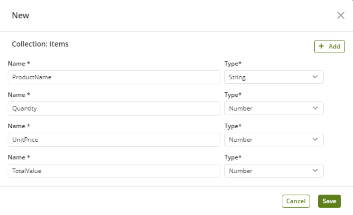Add a new field with Add button
The image size is (353, 215).
pyautogui.click(x=329, y=46)
